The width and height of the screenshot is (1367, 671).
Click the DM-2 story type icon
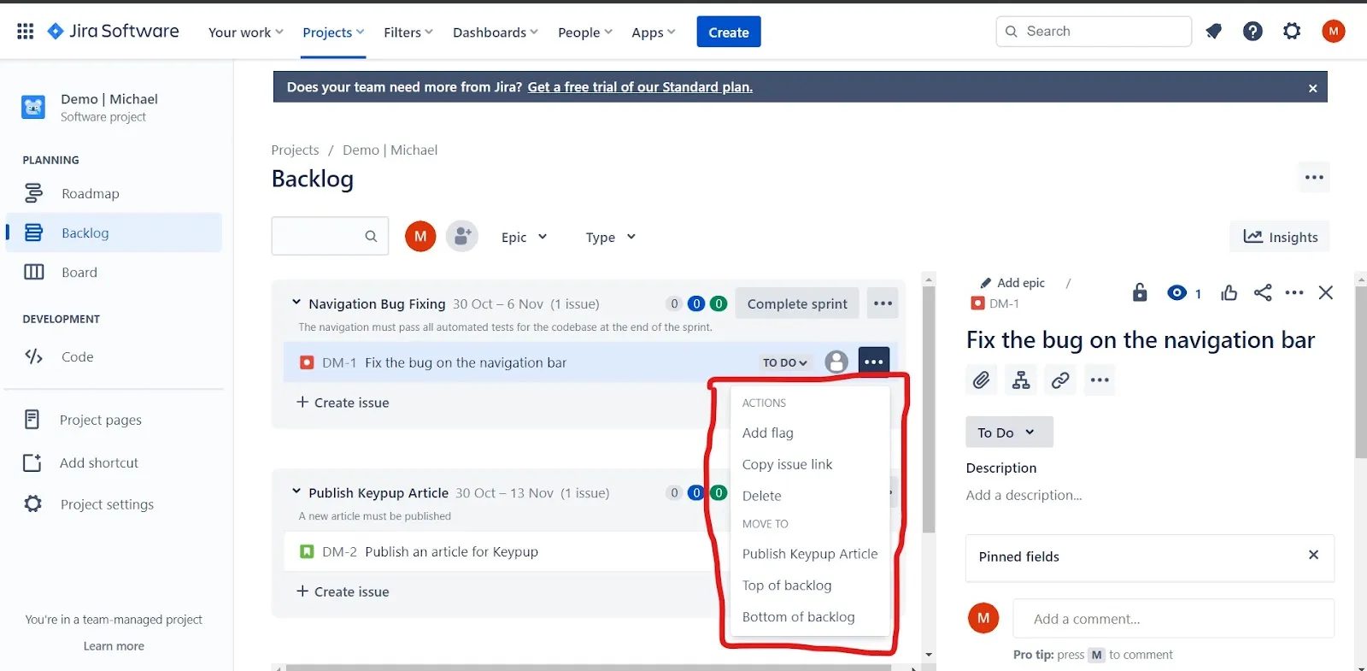[307, 552]
